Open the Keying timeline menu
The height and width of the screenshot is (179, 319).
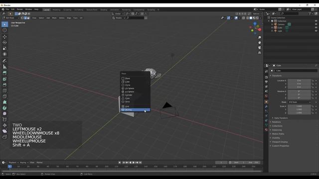tap(24, 163)
